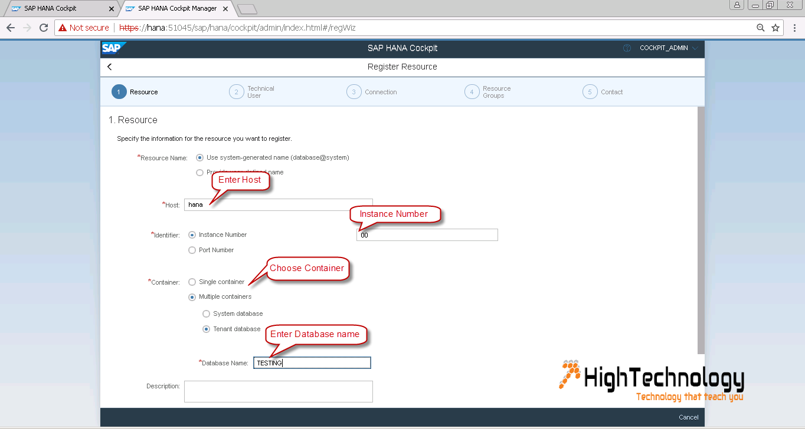Screen dimensions: 805x429
Task: Go to wizard step 2 Technical User
Action: pos(252,92)
